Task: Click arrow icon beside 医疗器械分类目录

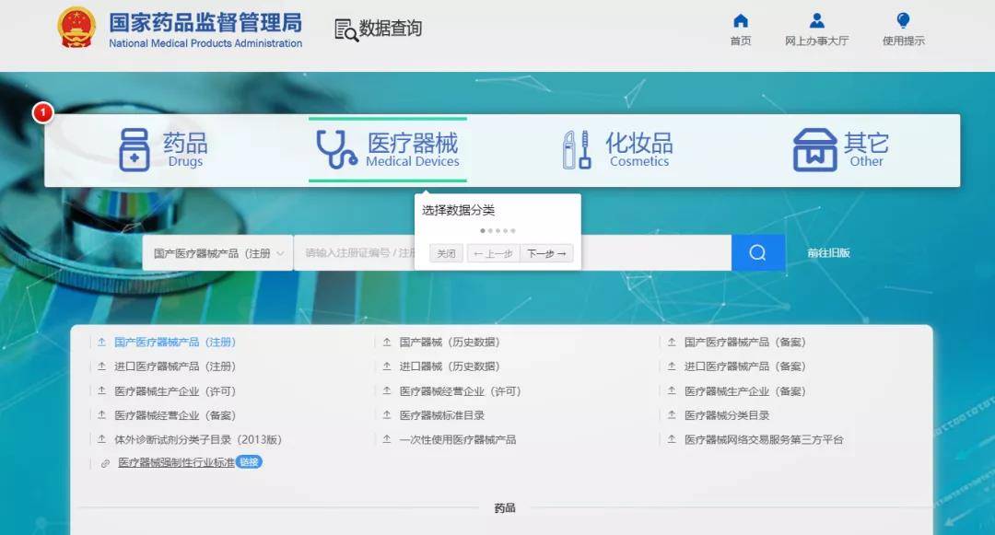Action: point(672,415)
